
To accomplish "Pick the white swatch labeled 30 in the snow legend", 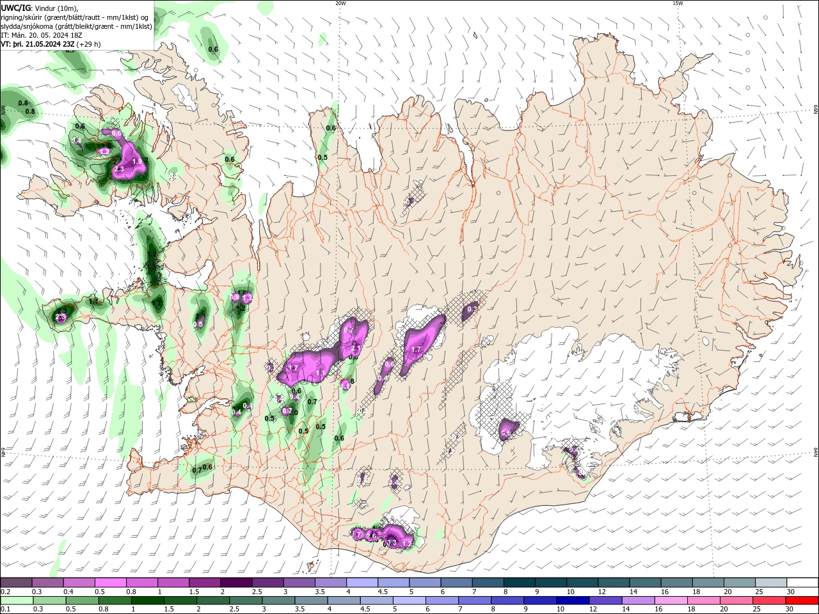I will [801, 583].
